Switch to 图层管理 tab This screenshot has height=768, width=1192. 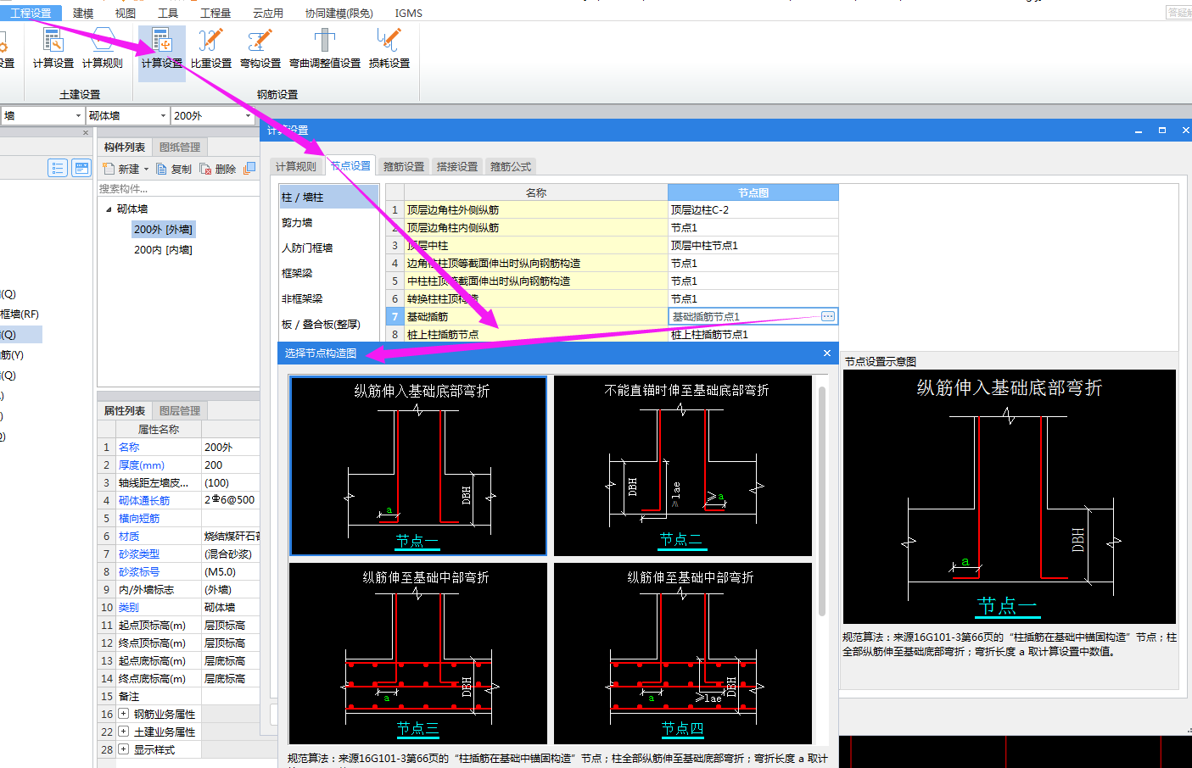(x=180, y=410)
